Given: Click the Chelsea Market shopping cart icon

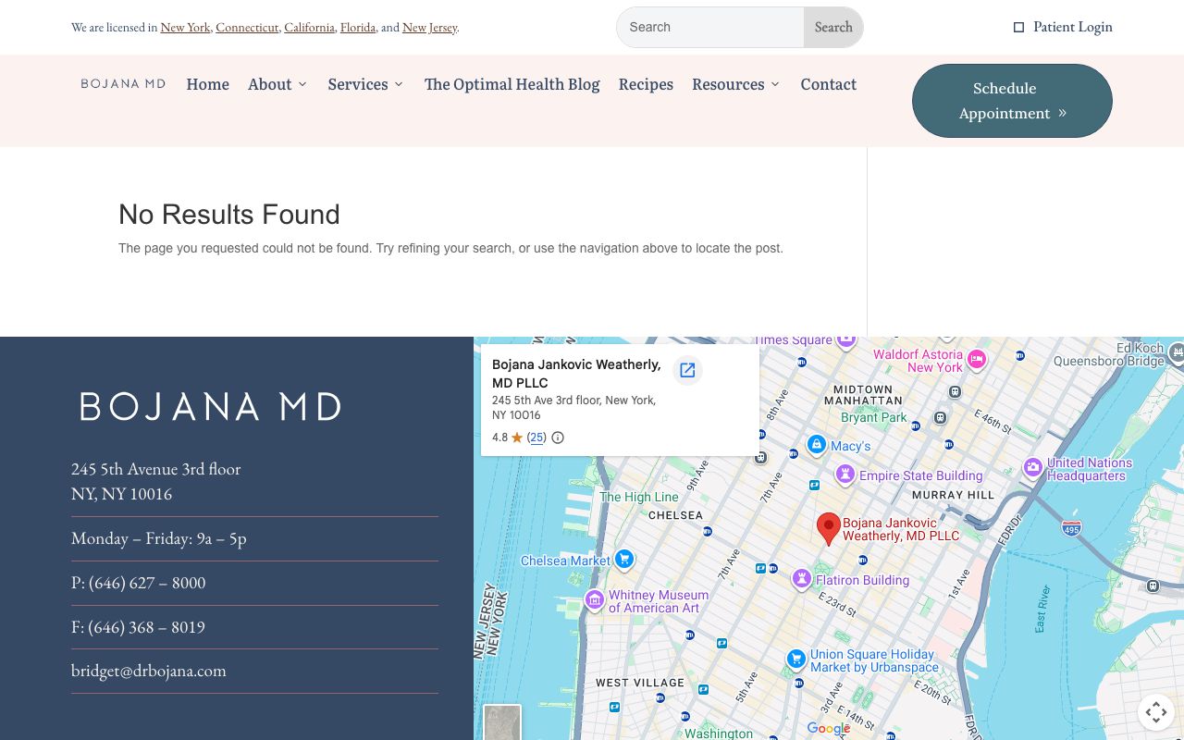Looking at the screenshot, I should click(x=624, y=559).
